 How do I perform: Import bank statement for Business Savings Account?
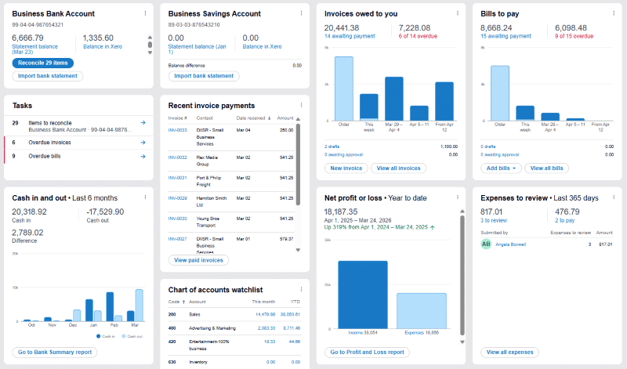(204, 76)
